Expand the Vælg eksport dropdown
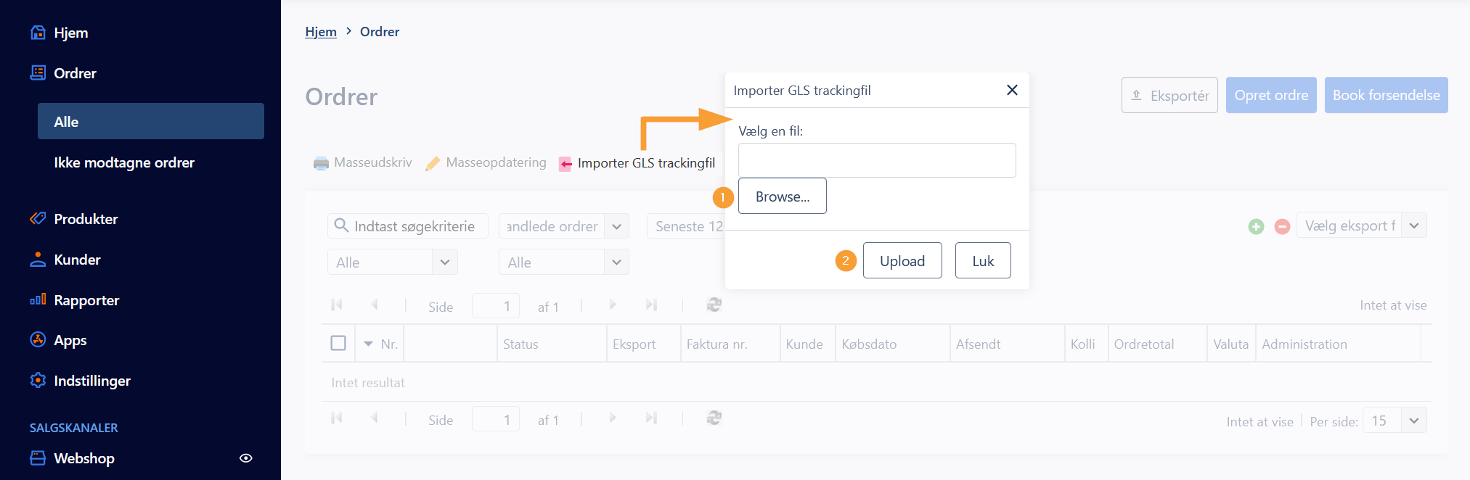Image resolution: width=1470 pixels, height=480 pixels. (1413, 225)
